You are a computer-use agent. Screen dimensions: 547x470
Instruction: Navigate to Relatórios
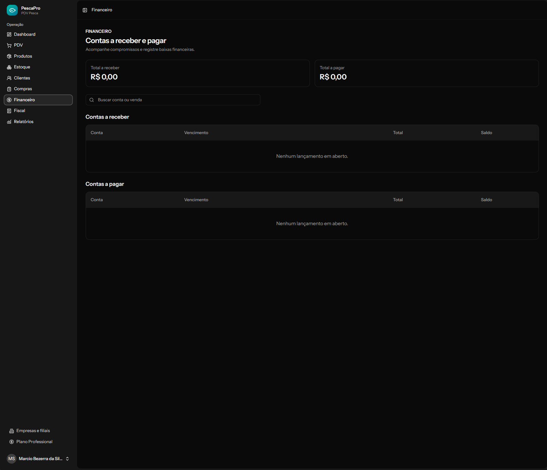(38, 122)
